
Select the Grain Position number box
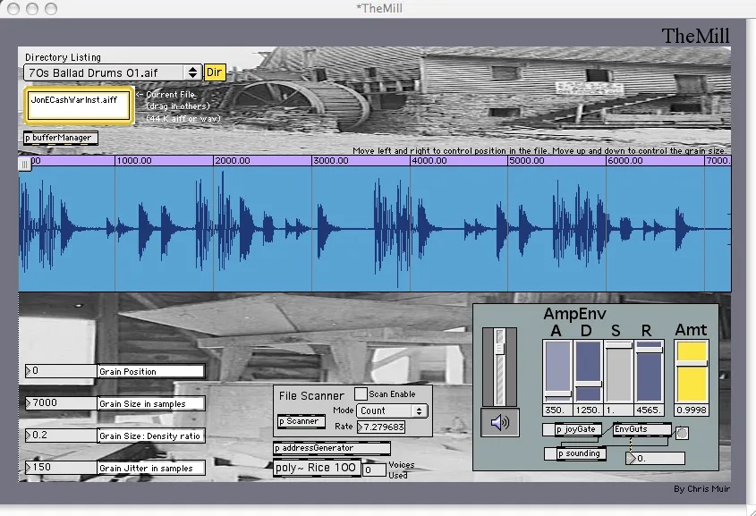coord(61,371)
